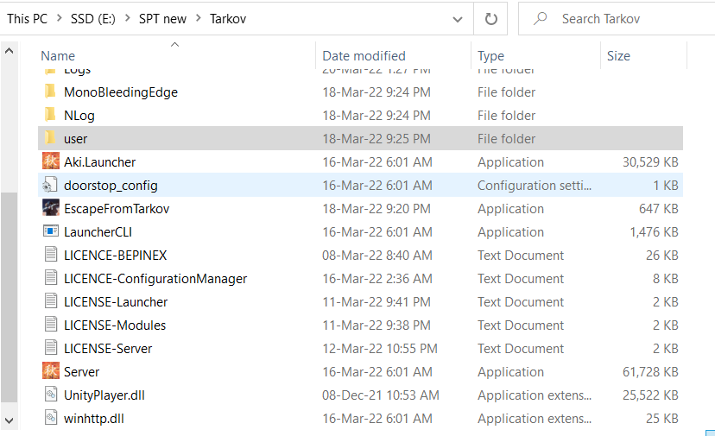
Task: Click the user folder icon
Action: (51, 138)
